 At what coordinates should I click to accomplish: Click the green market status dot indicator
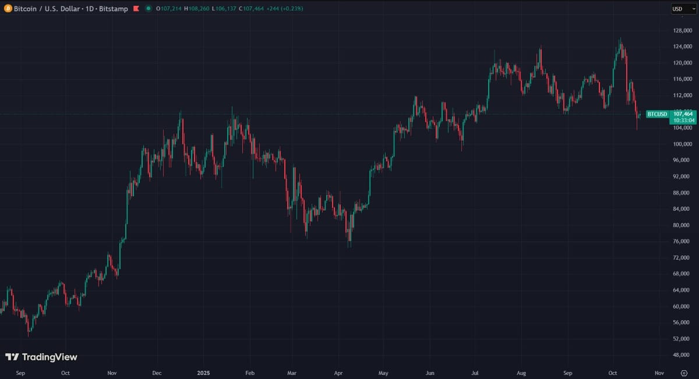[149, 9]
